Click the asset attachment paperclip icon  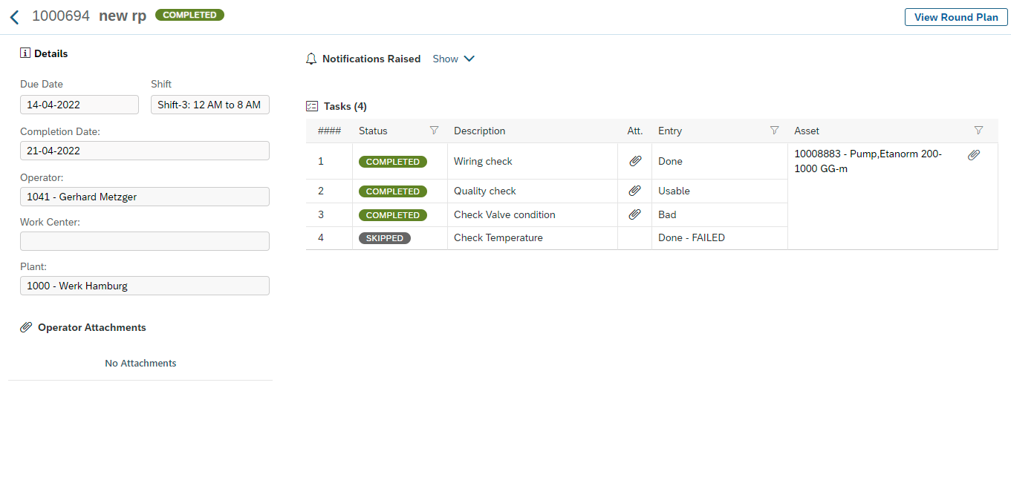click(x=974, y=155)
